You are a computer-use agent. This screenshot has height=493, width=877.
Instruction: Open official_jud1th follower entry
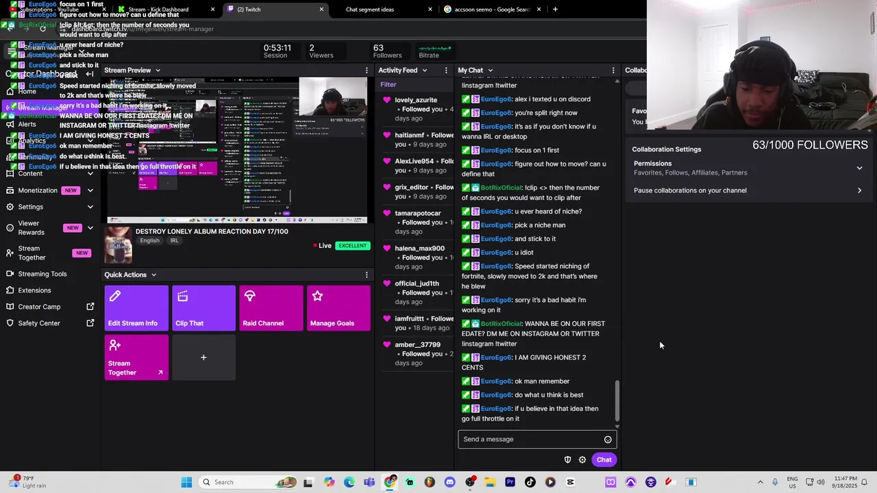(417, 292)
